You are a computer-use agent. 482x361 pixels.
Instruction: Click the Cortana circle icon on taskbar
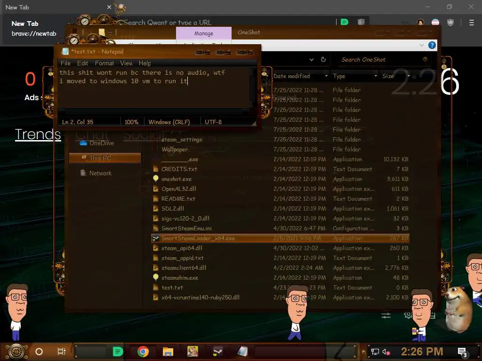tap(39, 352)
